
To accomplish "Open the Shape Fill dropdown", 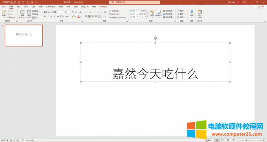I will click(x=168, y=11).
